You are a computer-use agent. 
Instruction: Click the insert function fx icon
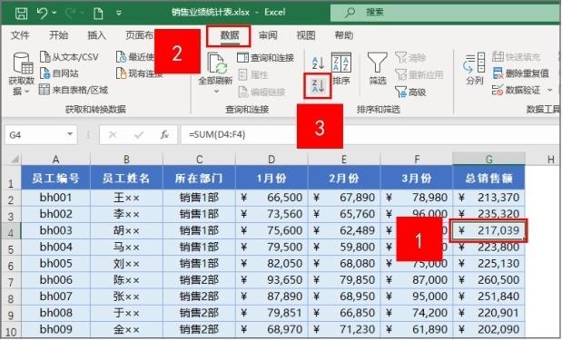[164, 134]
